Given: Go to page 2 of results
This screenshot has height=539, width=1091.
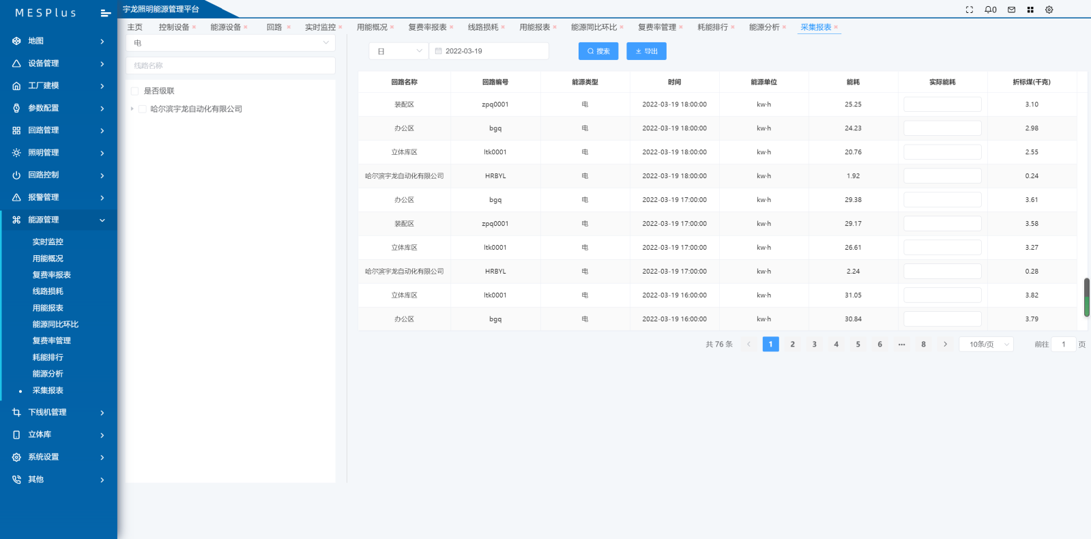Looking at the screenshot, I should click(792, 345).
